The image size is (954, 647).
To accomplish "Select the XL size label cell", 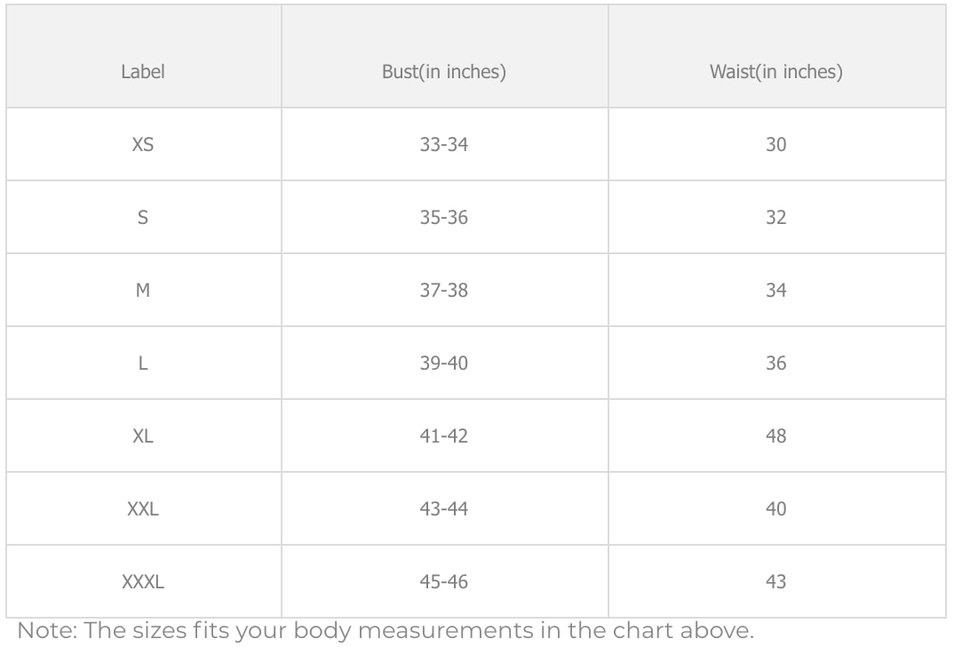I will pos(143,436).
